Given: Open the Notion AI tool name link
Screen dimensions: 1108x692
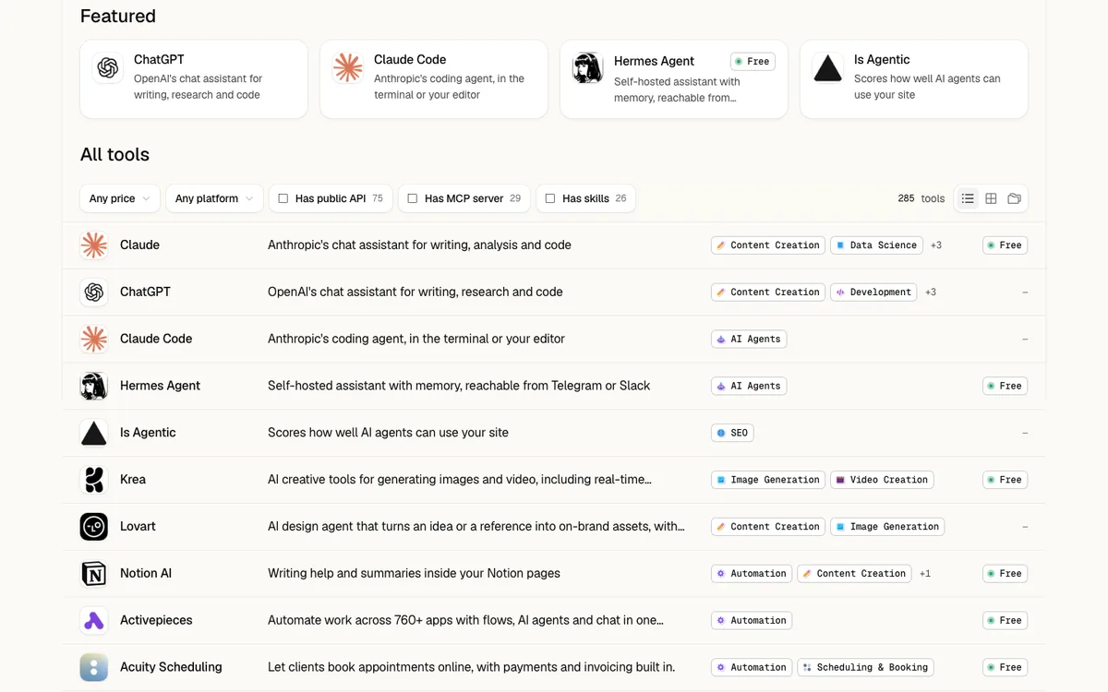Looking at the screenshot, I should (x=146, y=574).
